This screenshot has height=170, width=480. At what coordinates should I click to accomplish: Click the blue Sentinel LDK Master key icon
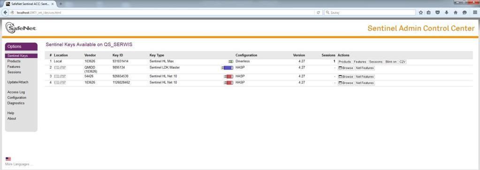click(227, 68)
